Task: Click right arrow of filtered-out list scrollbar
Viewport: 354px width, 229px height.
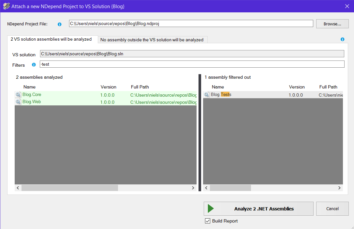Action: click(x=339, y=188)
